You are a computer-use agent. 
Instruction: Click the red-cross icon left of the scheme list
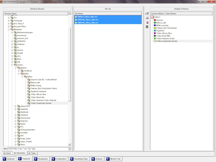point(147,22)
